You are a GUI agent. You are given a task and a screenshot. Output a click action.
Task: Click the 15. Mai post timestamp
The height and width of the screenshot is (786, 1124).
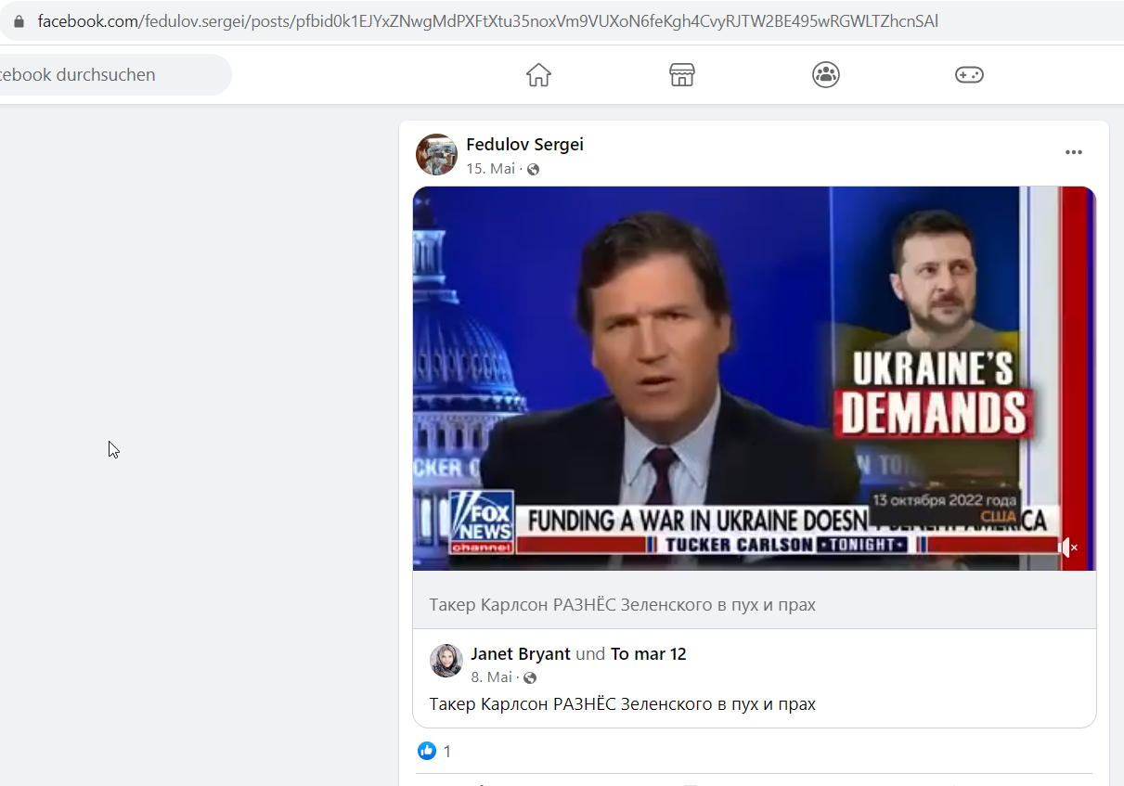490,169
